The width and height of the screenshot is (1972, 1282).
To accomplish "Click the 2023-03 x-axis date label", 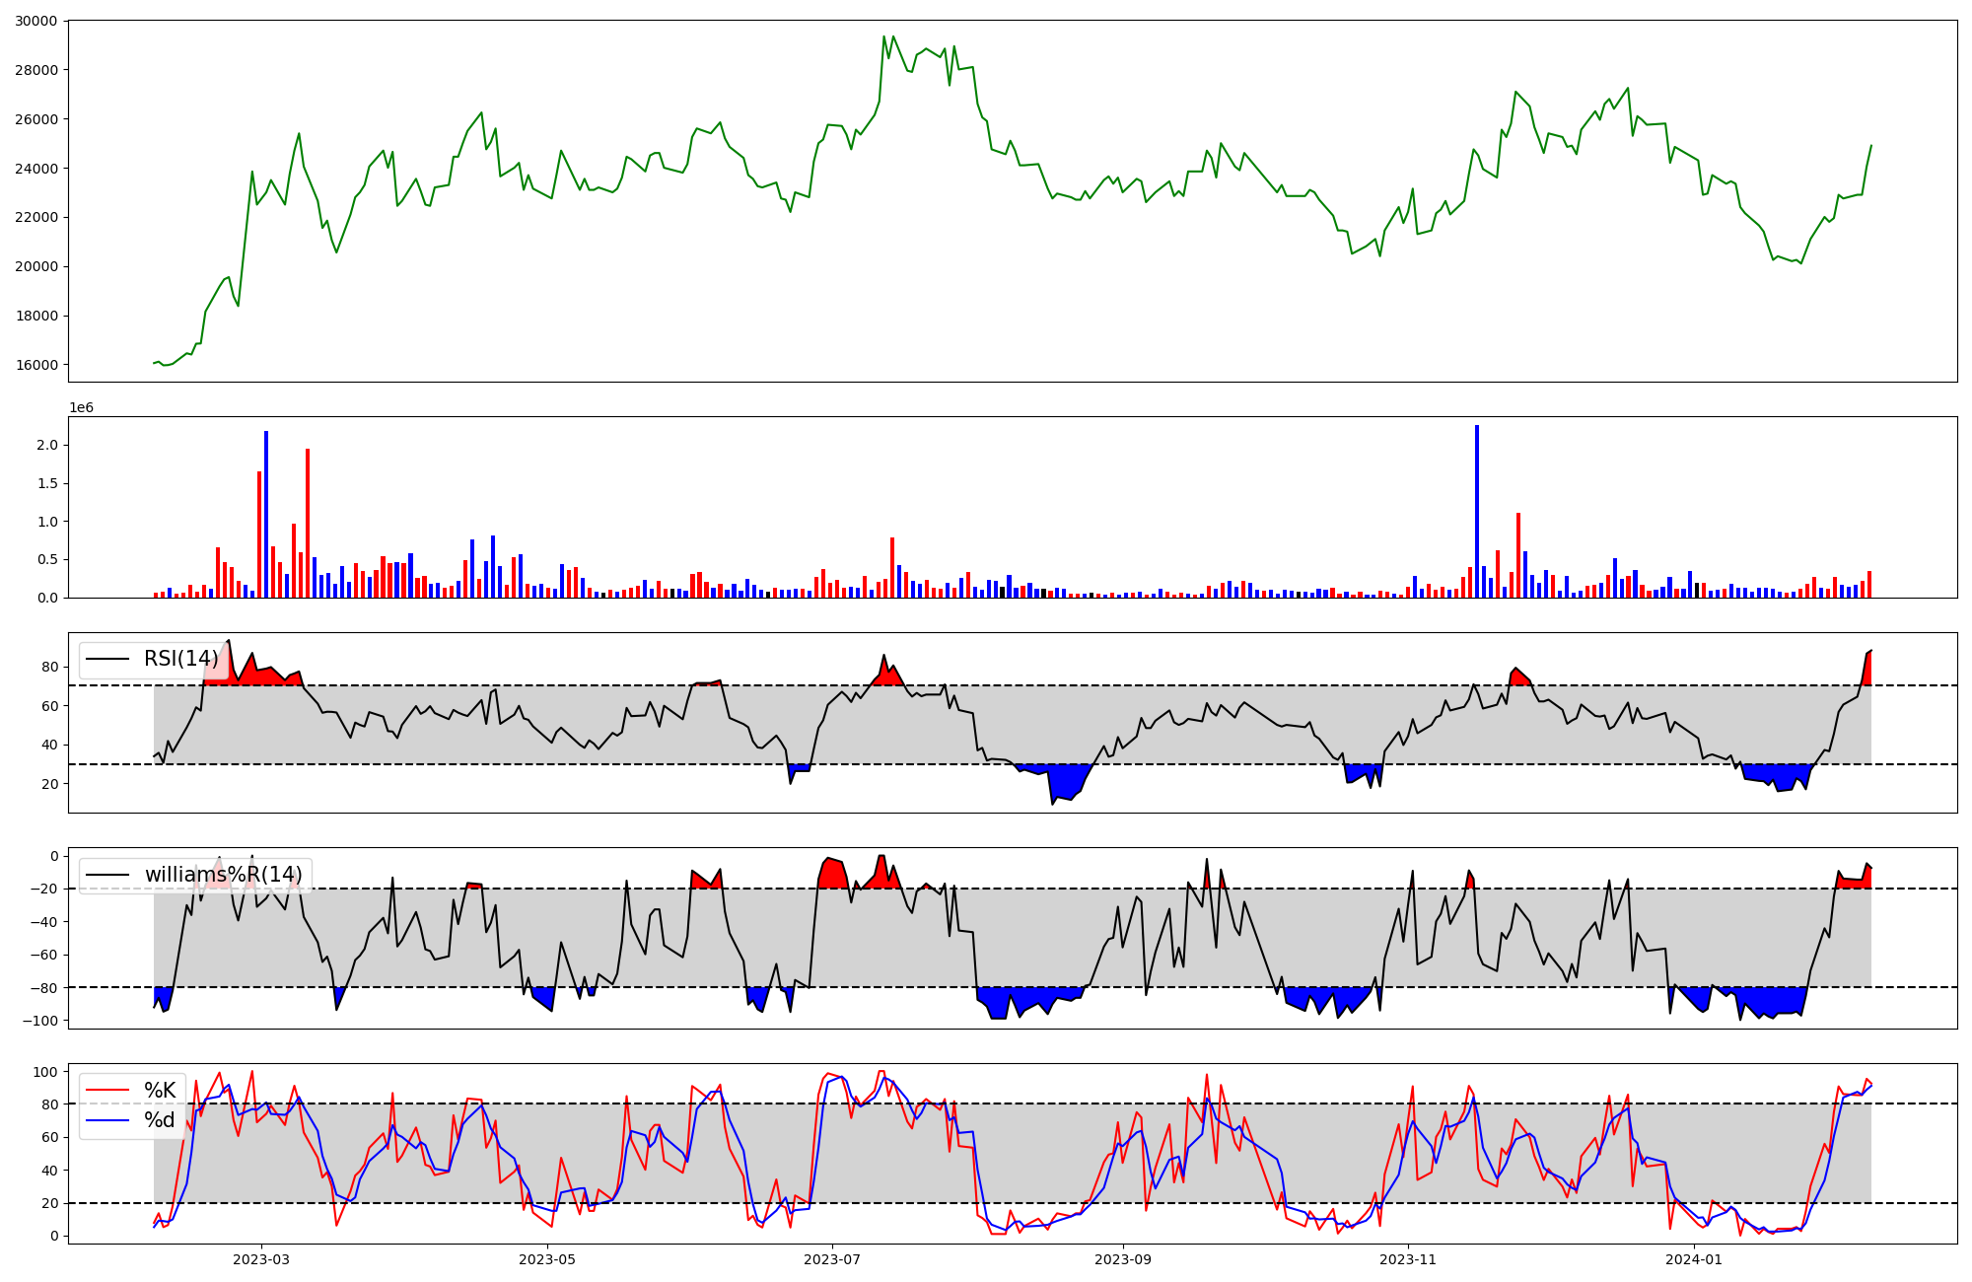I will point(261,1259).
